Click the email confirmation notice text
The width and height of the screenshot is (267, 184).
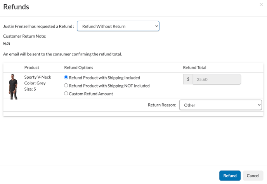coord(62,54)
